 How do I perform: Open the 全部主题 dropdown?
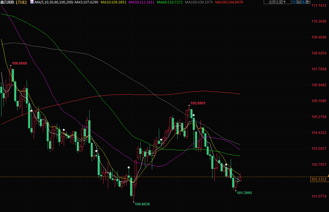pyautogui.click(x=277, y=2)
